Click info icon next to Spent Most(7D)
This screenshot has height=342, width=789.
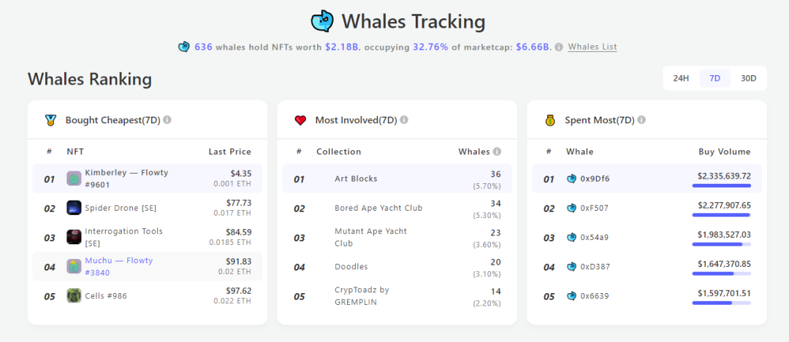point(641,120)
